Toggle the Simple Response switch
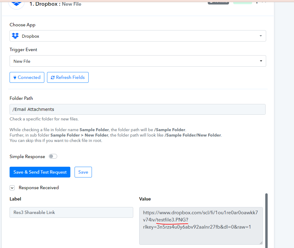Screen dimensions: 294x248 (x=53, y=156)
